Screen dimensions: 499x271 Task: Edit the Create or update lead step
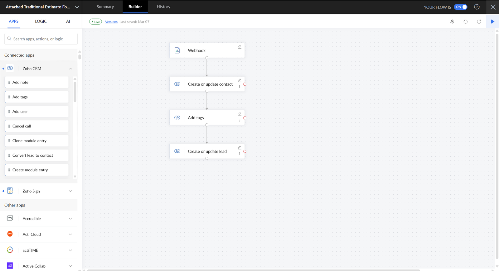point(240,148)
